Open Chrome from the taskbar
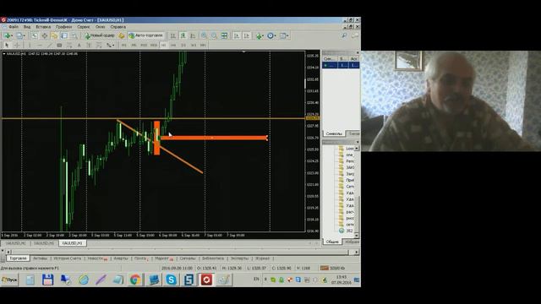This screenshot has width=541, height=304. pos(135,280)
